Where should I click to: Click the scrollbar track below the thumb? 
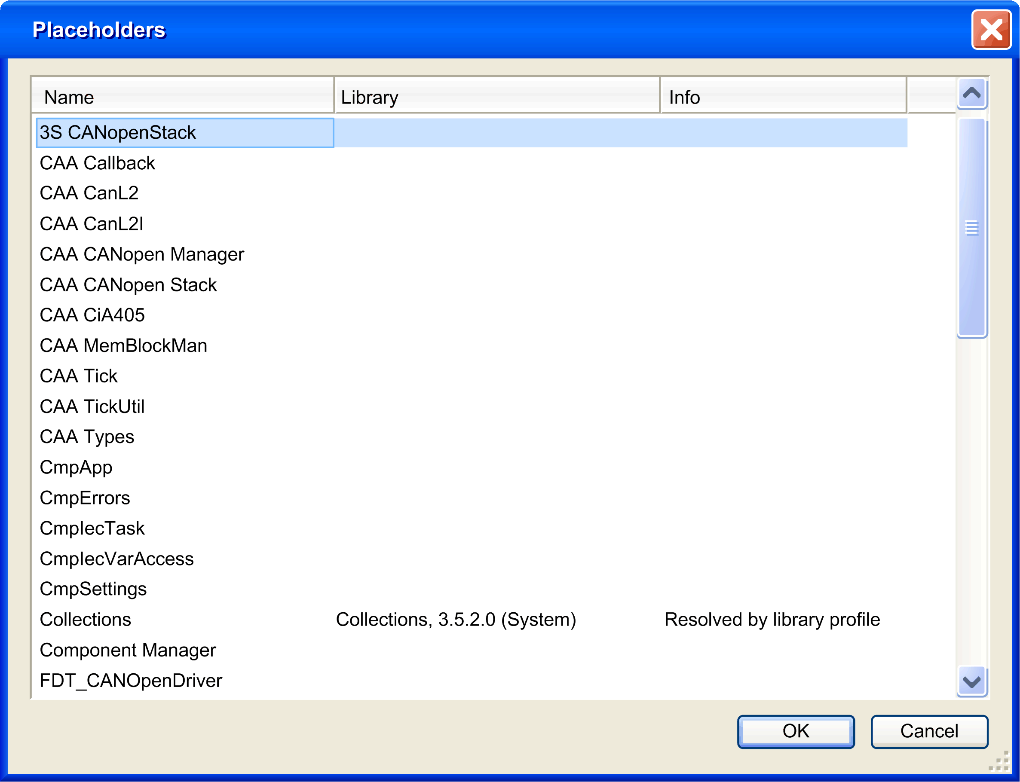971,503
